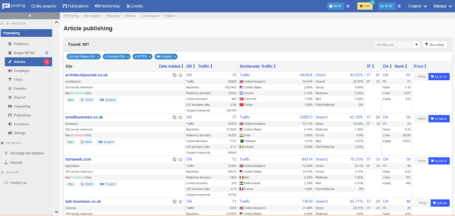Image resolution: width=455 pixels, height=216 pixels.
Task: Click the second balance $0.00 button
Action: pyautogui.click(x=387, y=6)
